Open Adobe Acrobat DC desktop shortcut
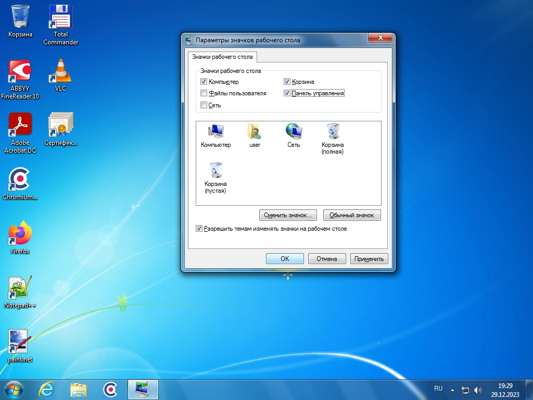 pyautogui.click(x=20, y=133)
